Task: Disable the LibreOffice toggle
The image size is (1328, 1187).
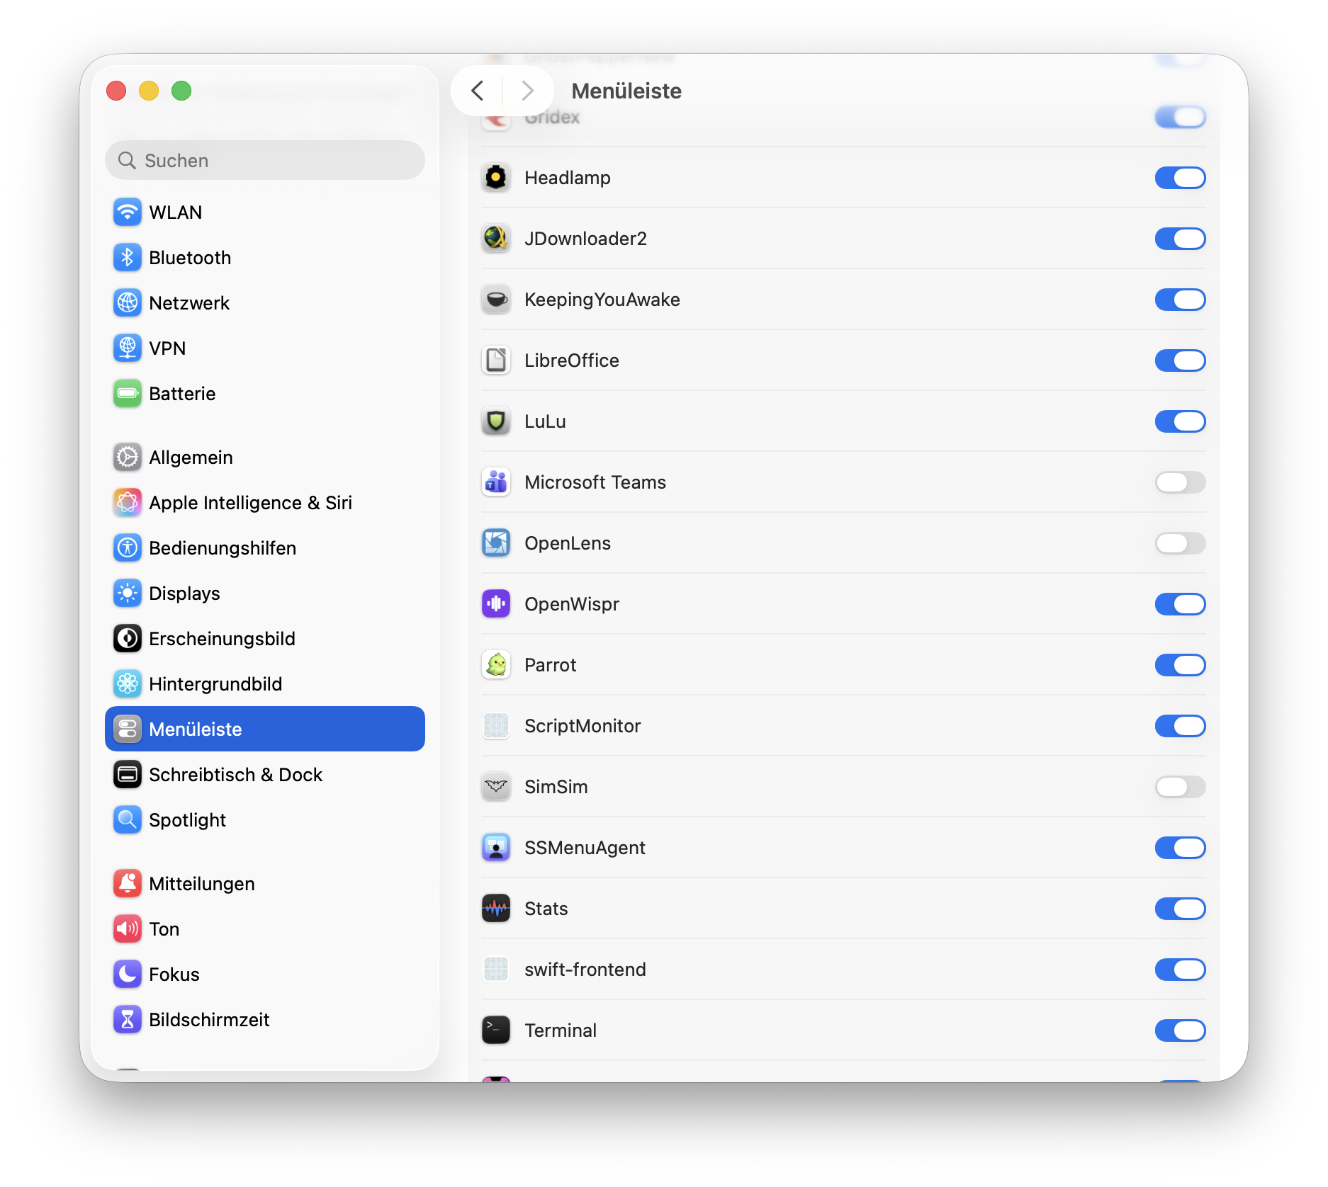Action: pyautogui.click(x=1181, y=360)
